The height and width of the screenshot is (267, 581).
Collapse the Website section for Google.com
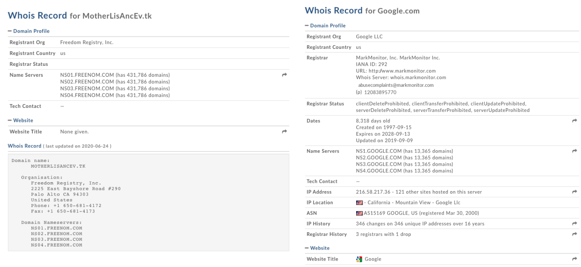(317, 248)
